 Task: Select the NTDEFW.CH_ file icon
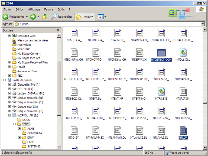[x=139, y=53]
